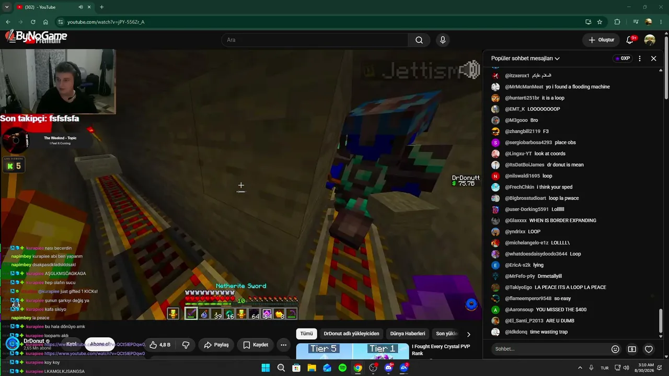669x376 pixels.
Task: Send a heart reaction in chat
Action: point(649,349)
